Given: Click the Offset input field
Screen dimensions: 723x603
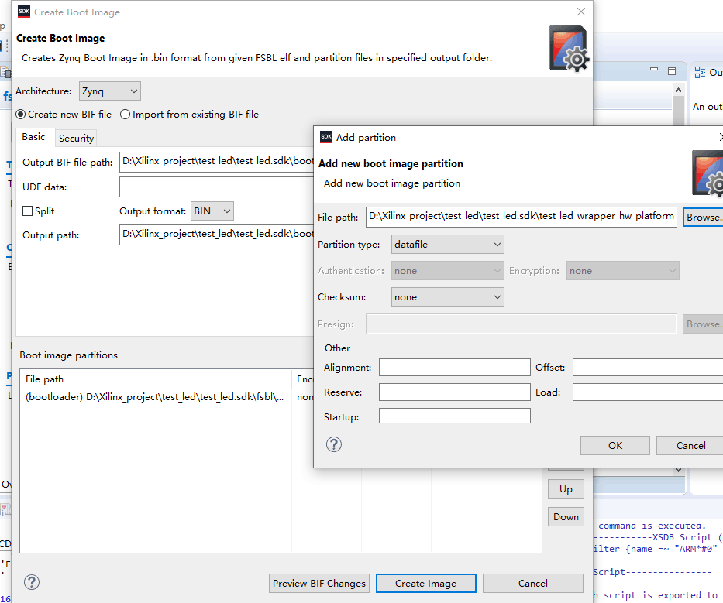Looking at the screenshot, I should click(x=648, y=368).
